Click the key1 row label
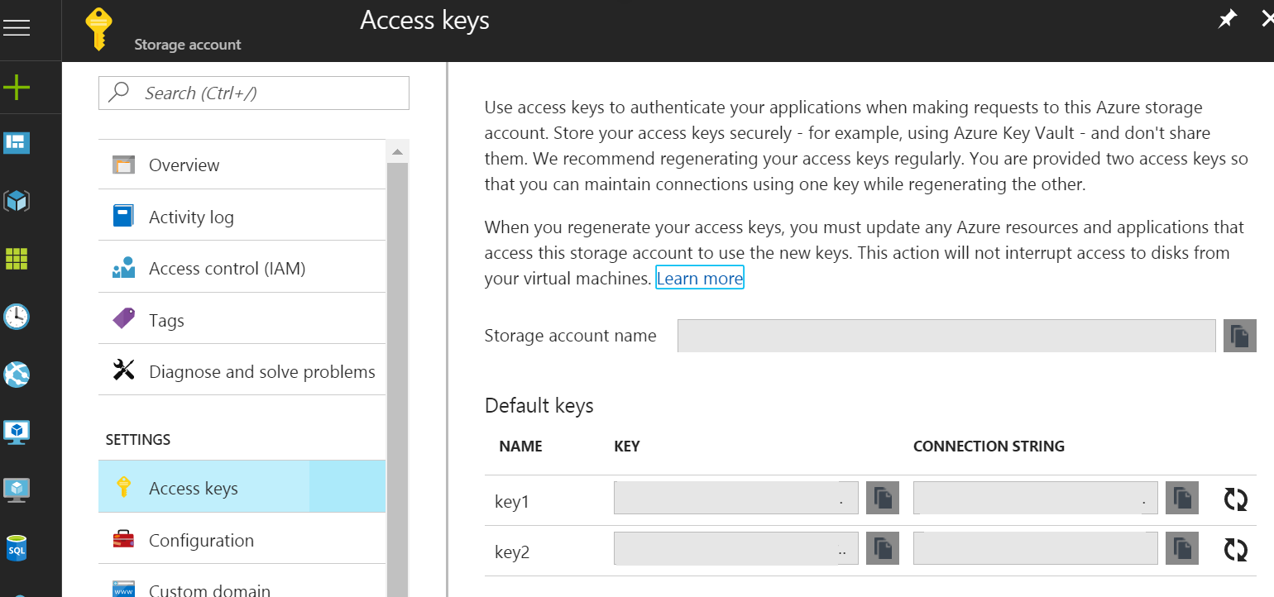 pos(512,502)
